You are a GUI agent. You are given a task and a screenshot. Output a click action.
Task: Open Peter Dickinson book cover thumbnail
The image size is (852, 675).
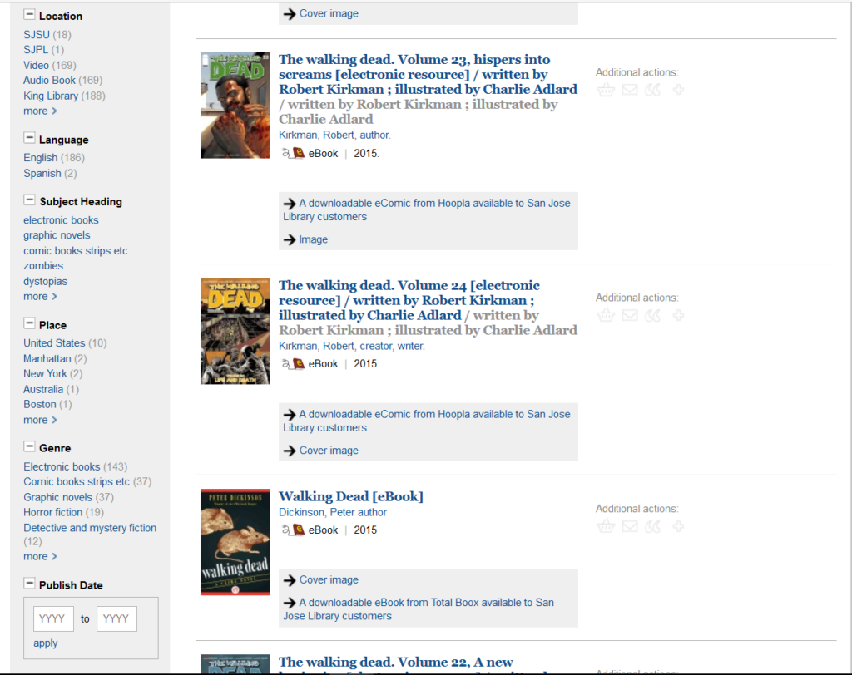[x=235, y=542]
